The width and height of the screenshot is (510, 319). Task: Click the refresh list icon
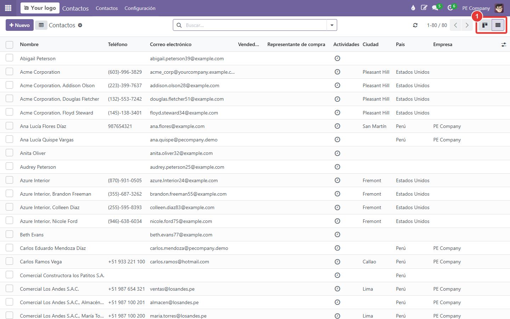[x=415, y=25]
